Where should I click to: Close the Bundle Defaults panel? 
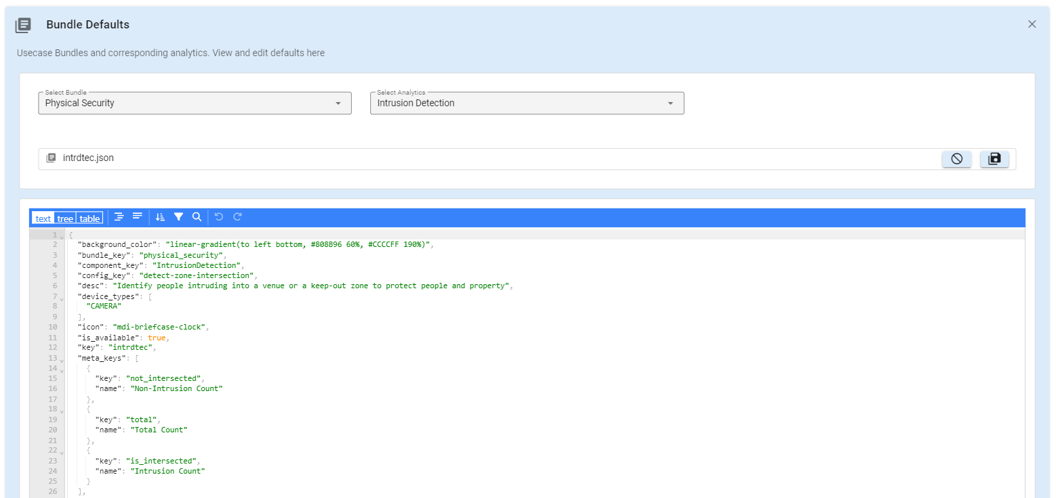[x=1032, y=24]
